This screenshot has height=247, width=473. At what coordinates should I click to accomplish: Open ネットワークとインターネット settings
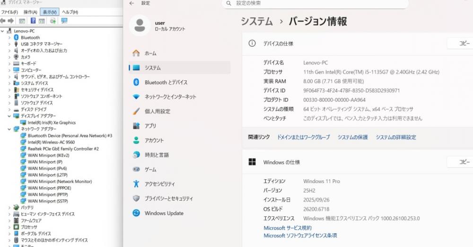pyautogui.click(x=179, y=97)
